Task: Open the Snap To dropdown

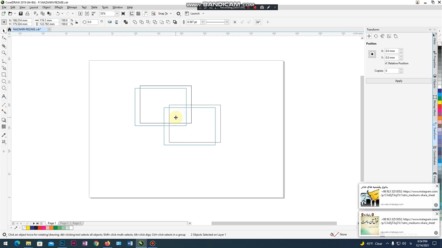Action: pyautogui.click(x=171, y=14)
